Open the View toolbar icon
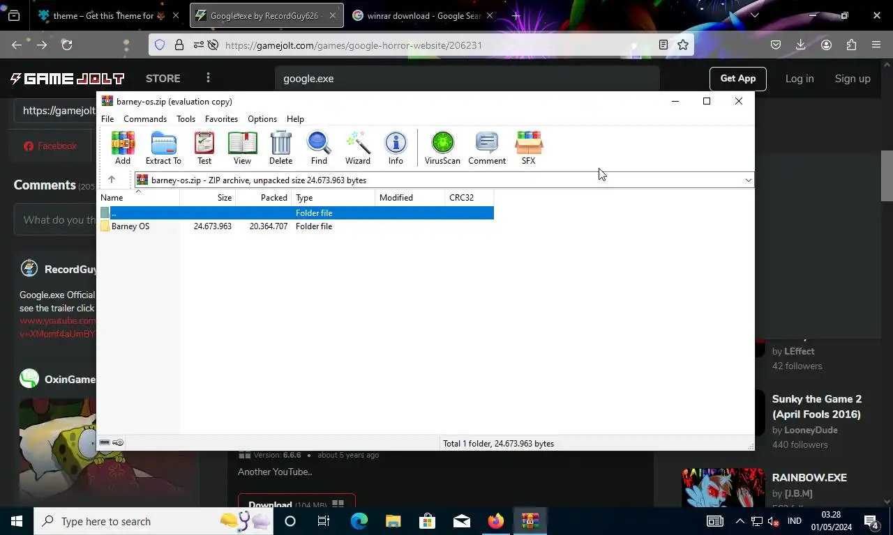 242,148
